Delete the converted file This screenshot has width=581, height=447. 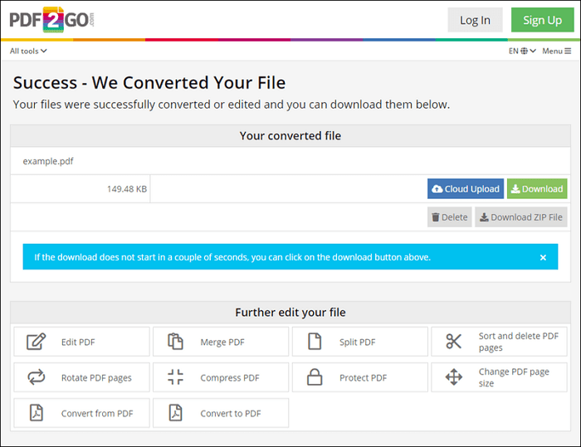pyautogui.click(x=449, y=217)
